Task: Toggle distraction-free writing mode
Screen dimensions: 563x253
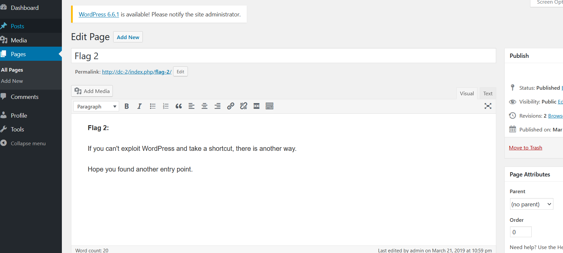Action: [488, 106]
